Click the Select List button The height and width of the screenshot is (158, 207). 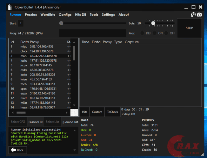[x=52, y=122]
